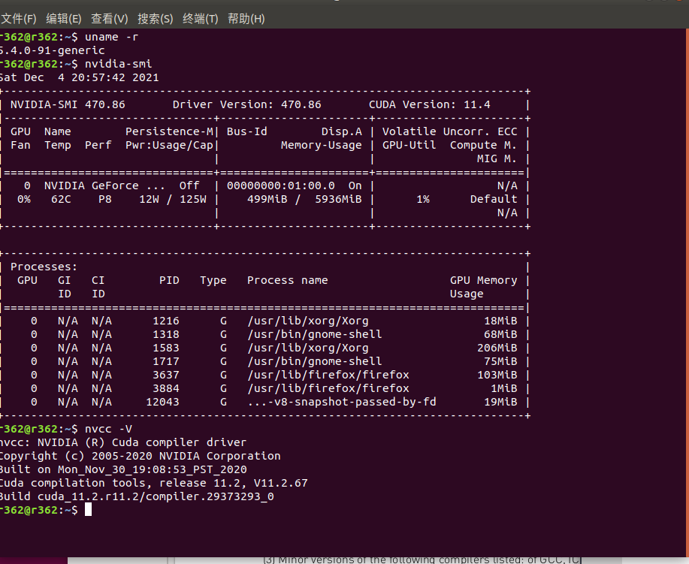Click the 103MiB memory usage value
This screenshot has height=564, width=689.
(497, 375)
